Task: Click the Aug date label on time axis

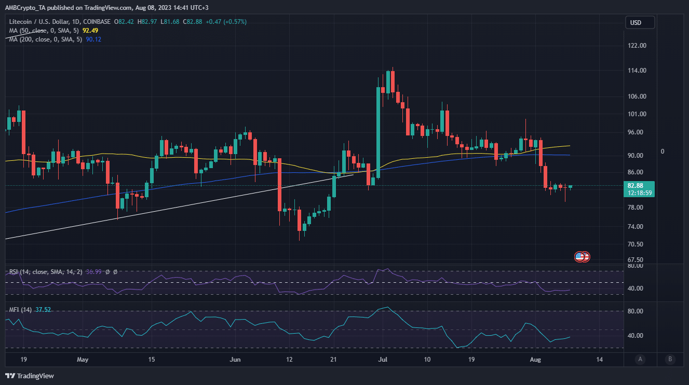Action: (x=535, y=359)
